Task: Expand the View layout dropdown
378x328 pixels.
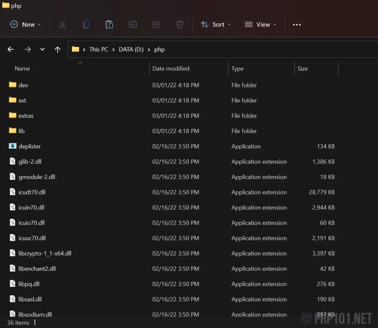Action: [x=260, y=24]
